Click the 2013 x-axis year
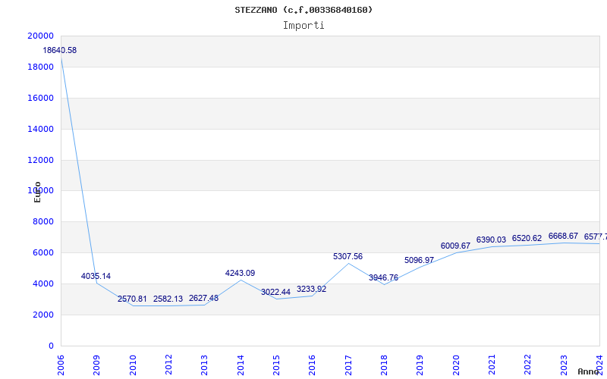607x379 pixels. click(204, 365)
